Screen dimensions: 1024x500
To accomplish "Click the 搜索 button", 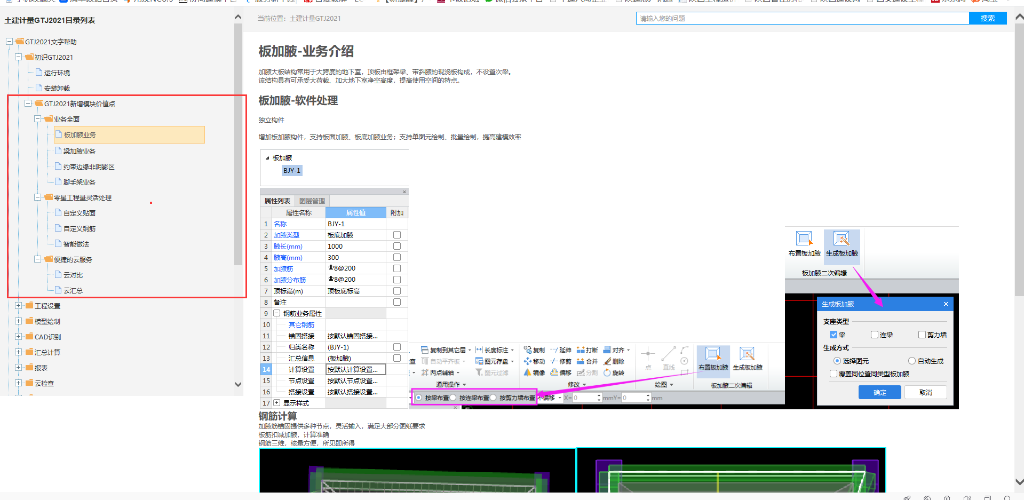I will tap(988, 18).
